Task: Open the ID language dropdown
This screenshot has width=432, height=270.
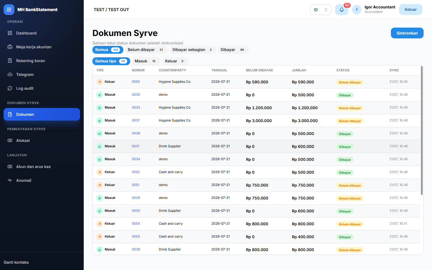Action: click(320, 10)
